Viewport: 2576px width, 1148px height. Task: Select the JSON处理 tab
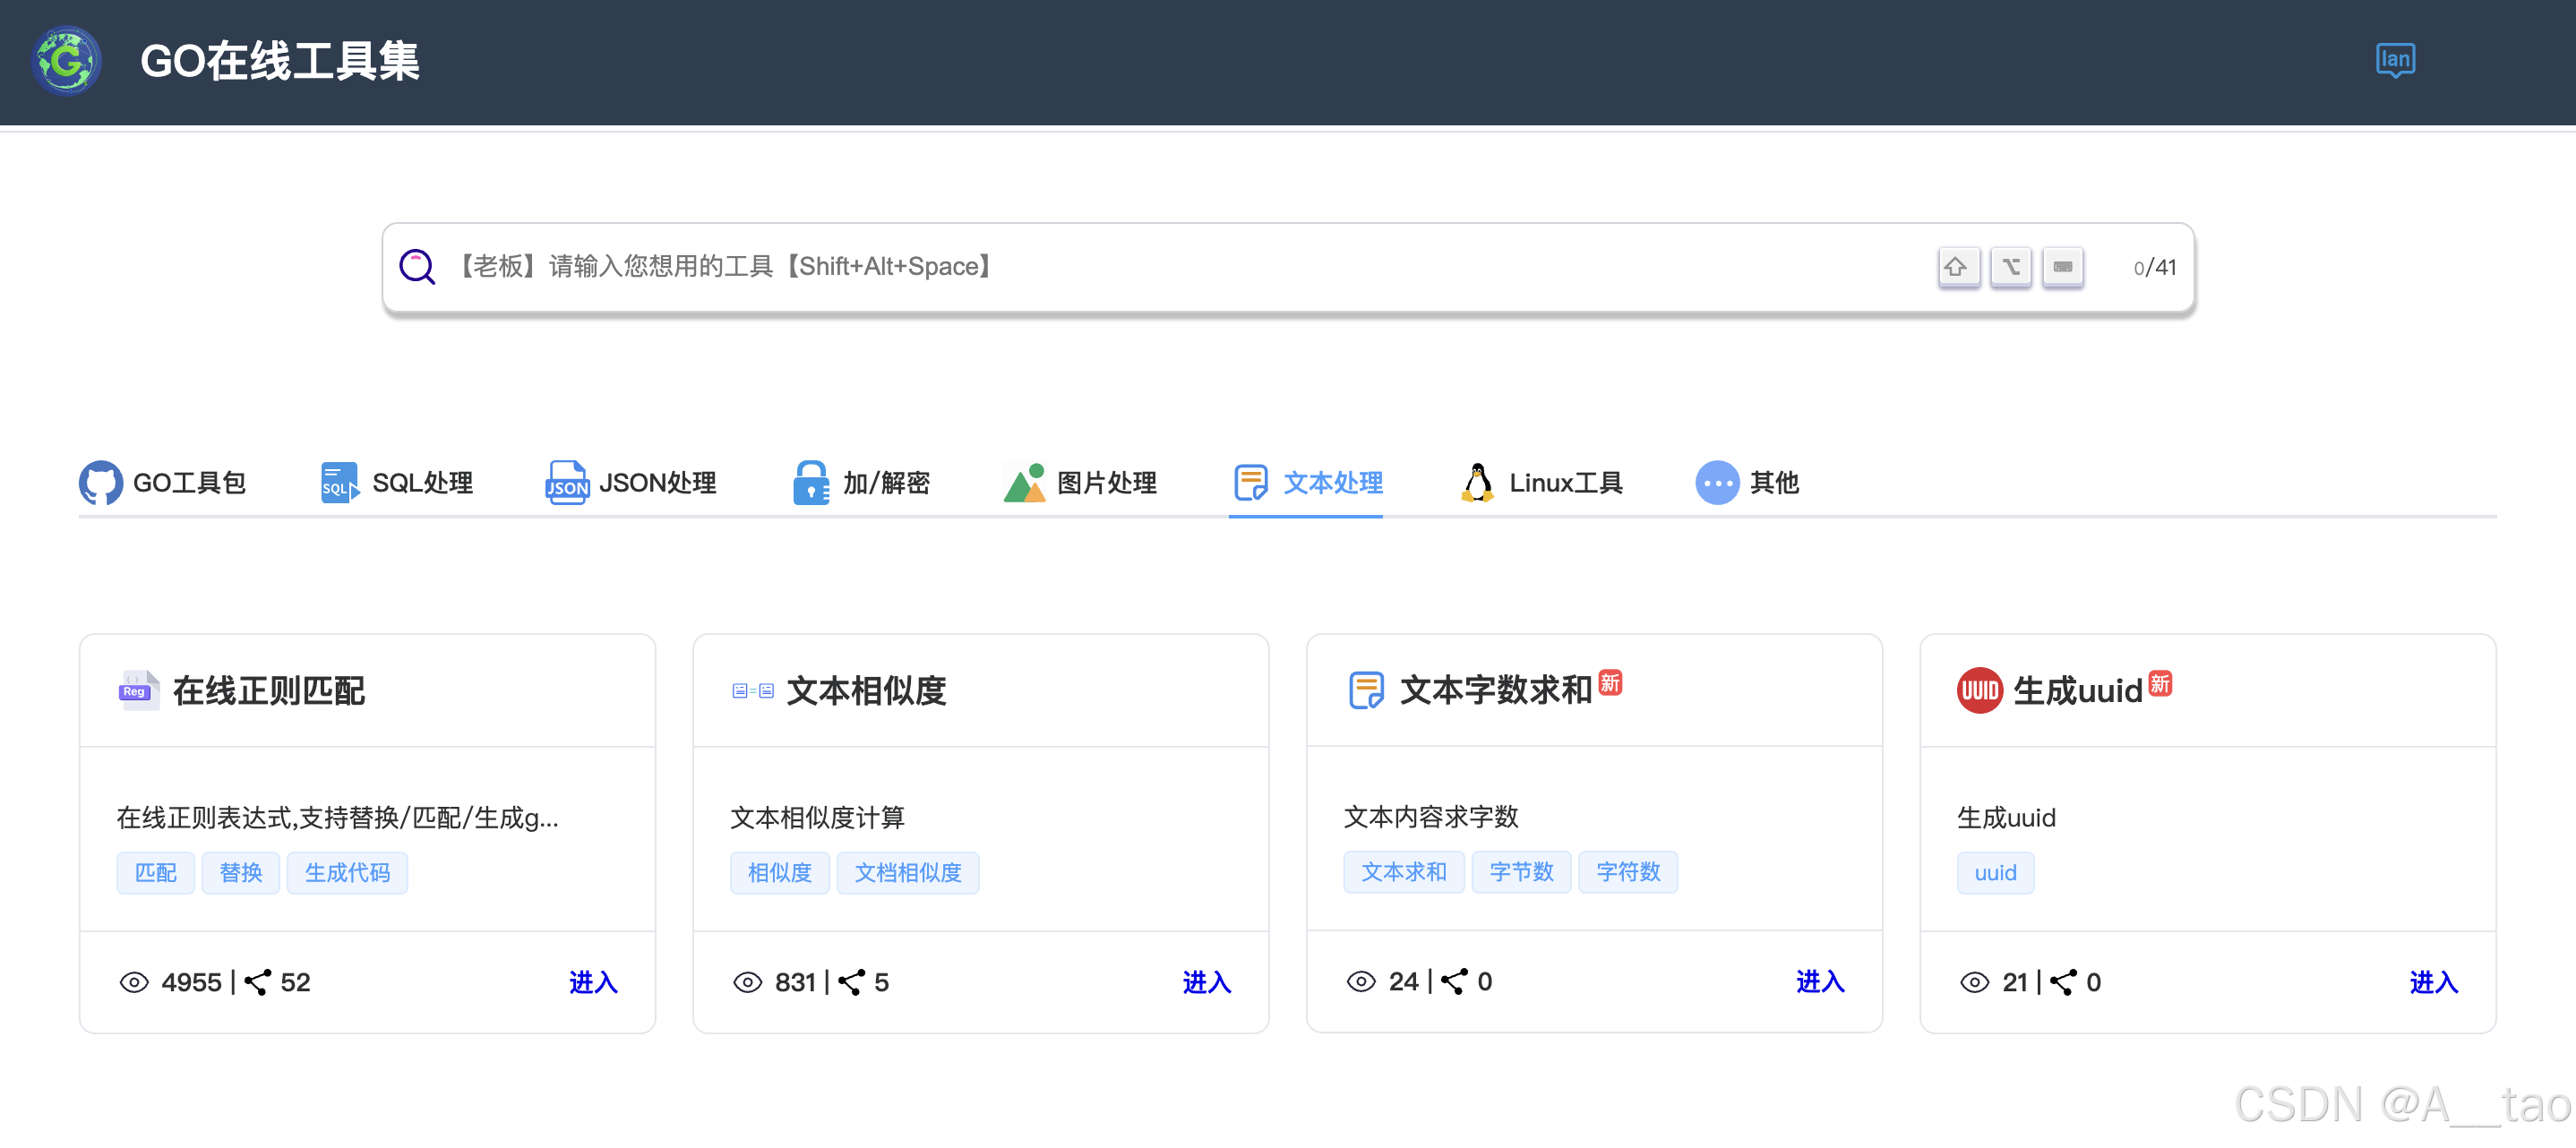point(631,483)
